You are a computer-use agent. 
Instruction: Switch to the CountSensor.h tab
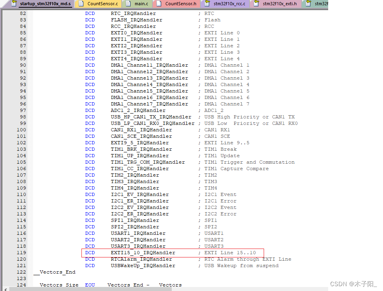pyautogui.click(x=177, y=4)
